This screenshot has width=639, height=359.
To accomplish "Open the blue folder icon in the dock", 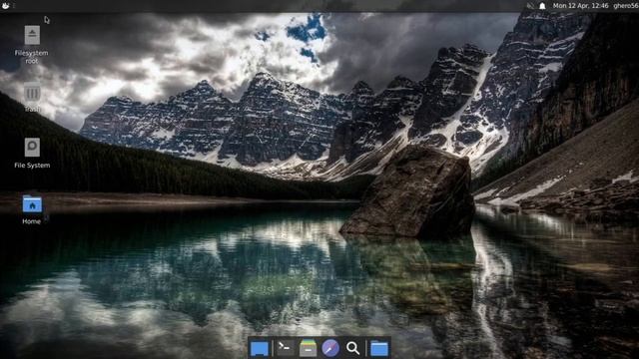I will [379, 349].
